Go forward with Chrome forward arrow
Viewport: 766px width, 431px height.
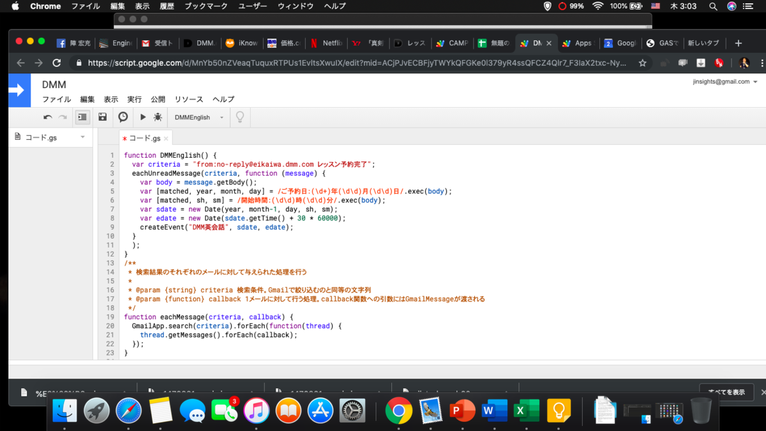38,63
